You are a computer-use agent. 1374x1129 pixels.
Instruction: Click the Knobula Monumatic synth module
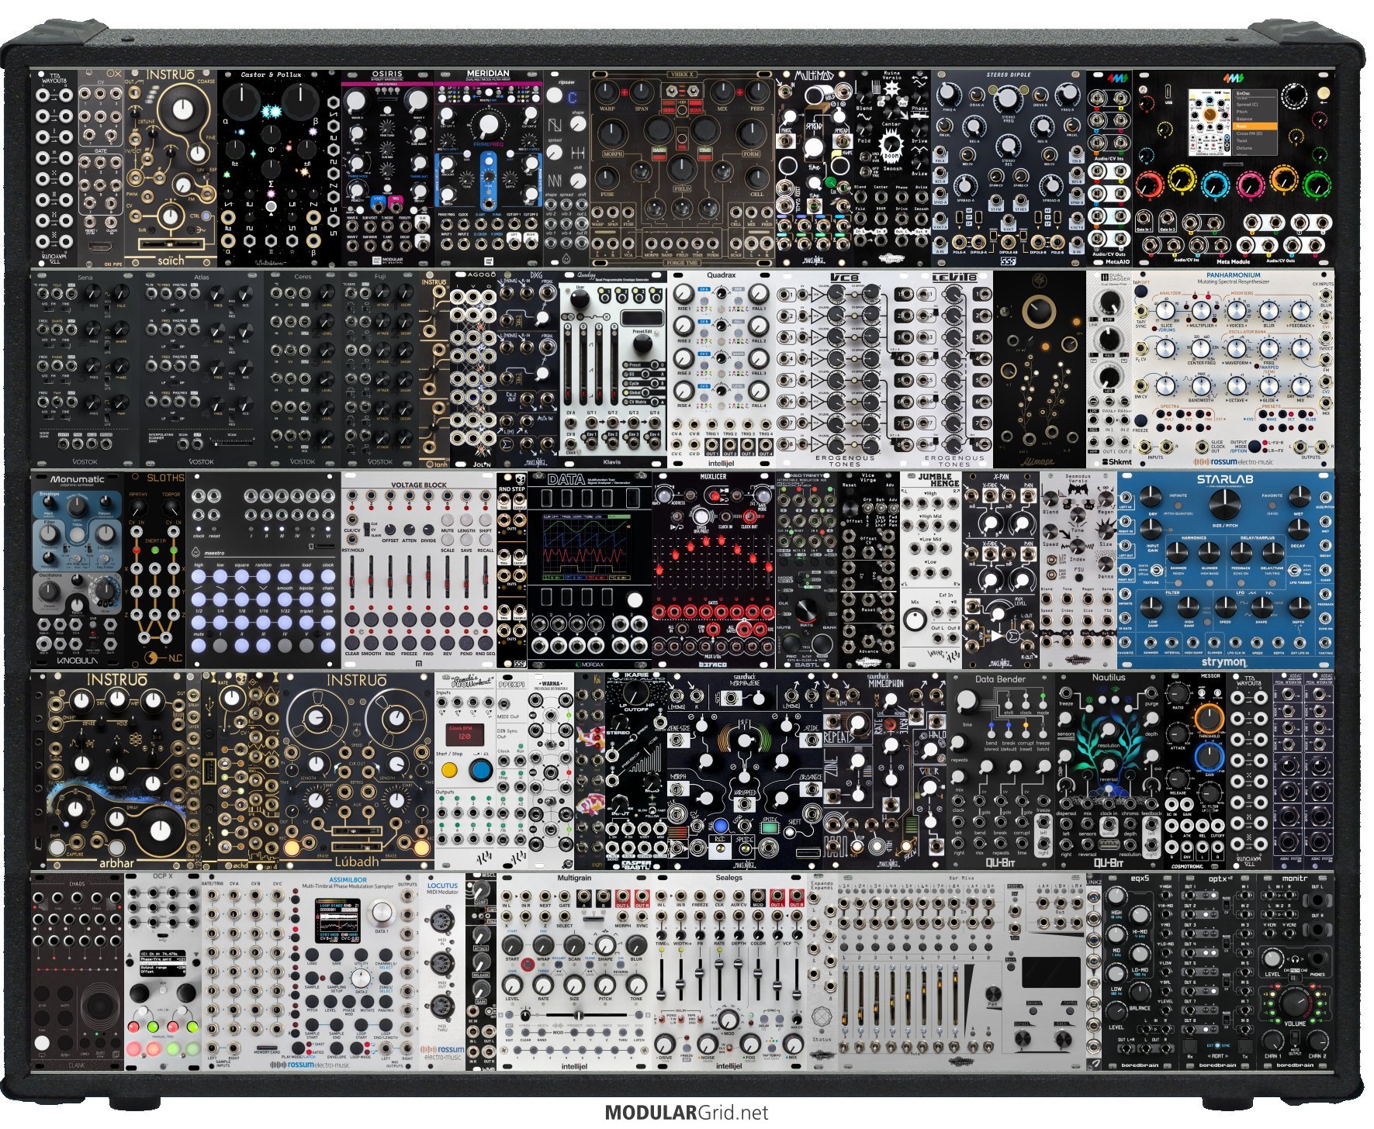78,570
